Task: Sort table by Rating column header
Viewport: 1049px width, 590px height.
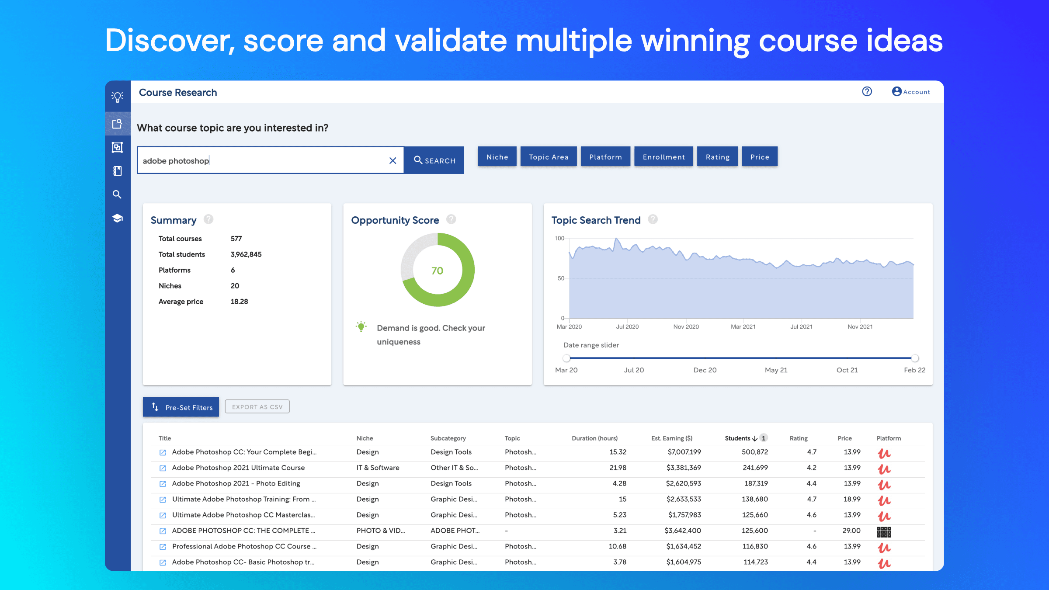Action: click(x=798, y=438)
